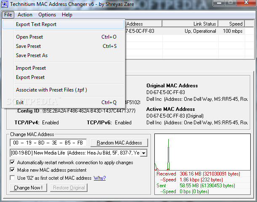Choose Export Text Report from File menu
The height and width of the screenshot is (202, 257).
pyautogui.click(x=63, y=24)
